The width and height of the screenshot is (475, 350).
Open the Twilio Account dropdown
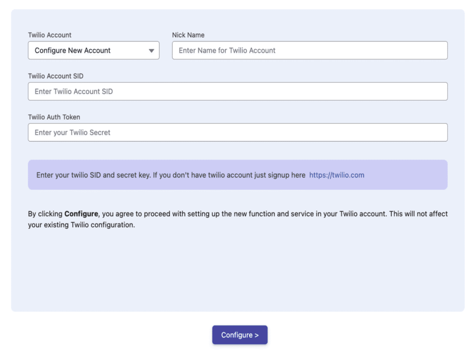[x=93, y=51]
